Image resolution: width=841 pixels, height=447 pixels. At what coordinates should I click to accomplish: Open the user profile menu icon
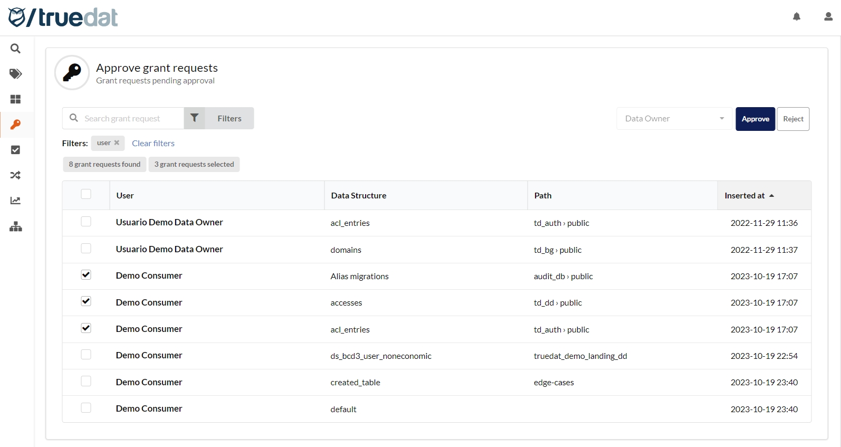(828, 17)
